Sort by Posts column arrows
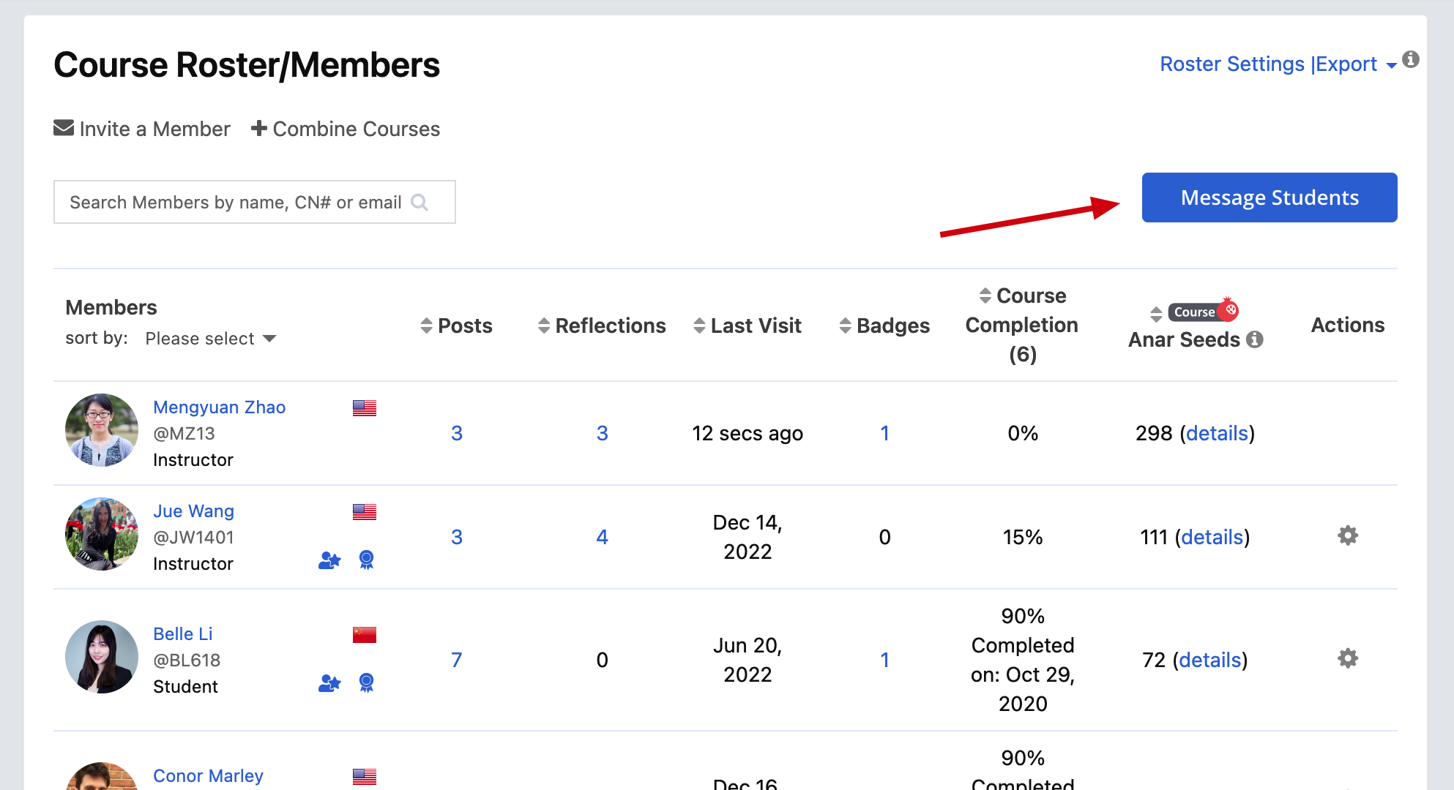Screen dimensions: 1454x790 [426, 326]
